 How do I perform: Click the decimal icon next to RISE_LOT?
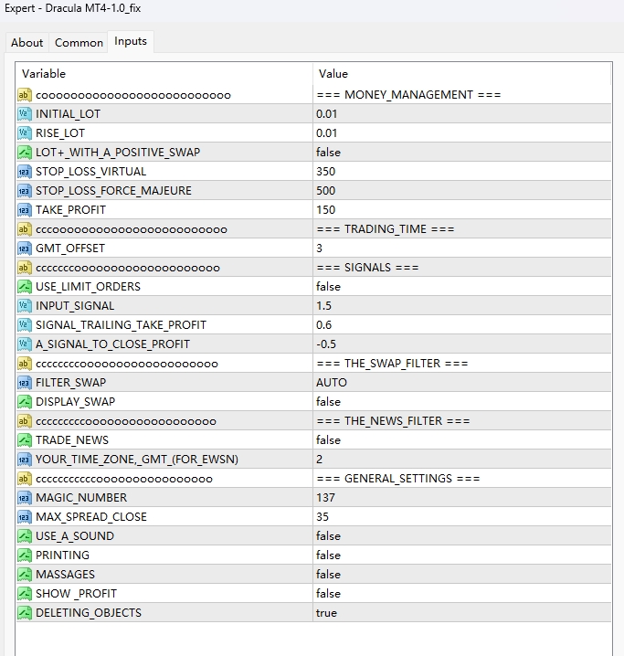pos(25,133)
